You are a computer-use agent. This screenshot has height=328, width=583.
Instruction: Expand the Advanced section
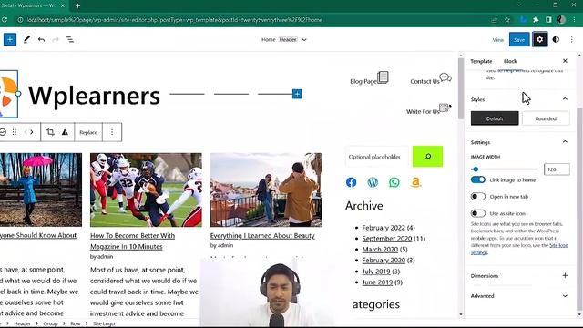[565, 296]
